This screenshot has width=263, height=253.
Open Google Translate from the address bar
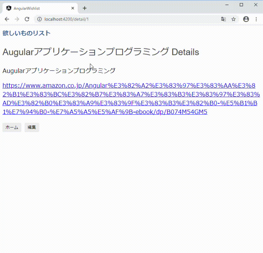[x=223, y=19]
